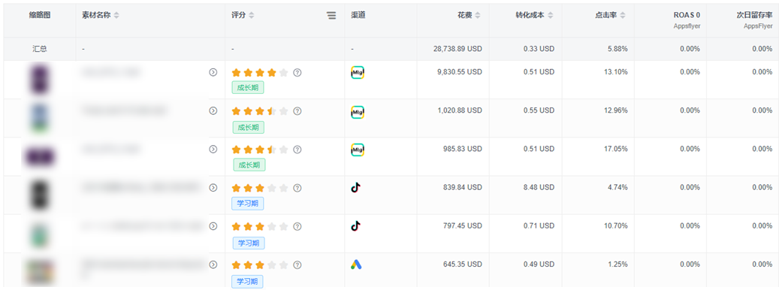The width and height of the screenshot is (779, 290).
Task: Sort by 评分 column arrows
Action: tap(252, 15)
